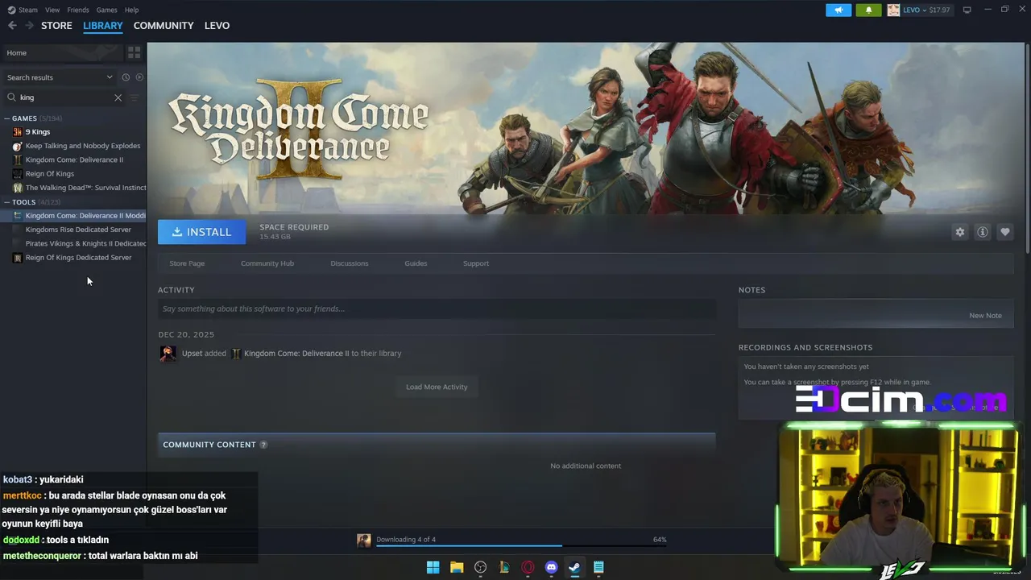The width and height of the screenshot is (1031, 580).
Task: Toggle library grid collections view
Action: click(134, 52)
